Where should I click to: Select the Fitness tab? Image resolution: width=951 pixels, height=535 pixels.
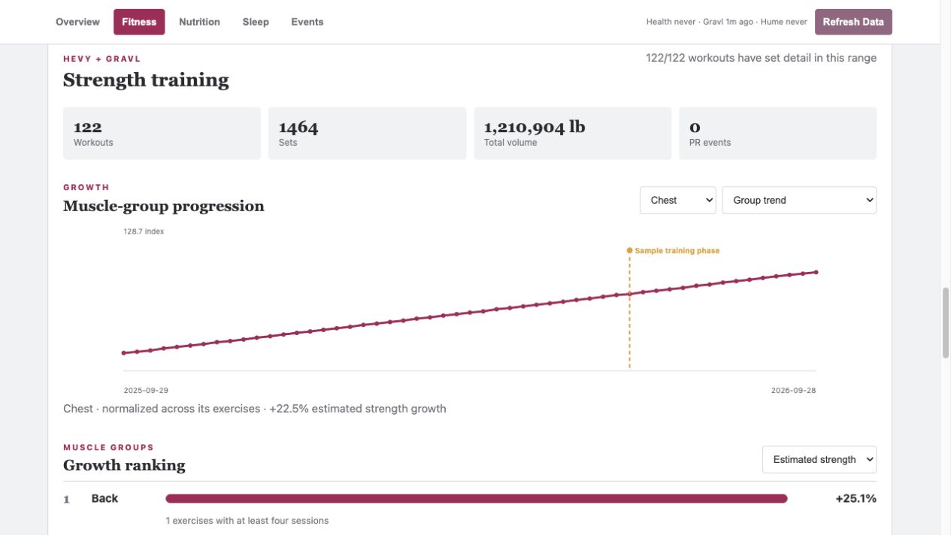139,22
